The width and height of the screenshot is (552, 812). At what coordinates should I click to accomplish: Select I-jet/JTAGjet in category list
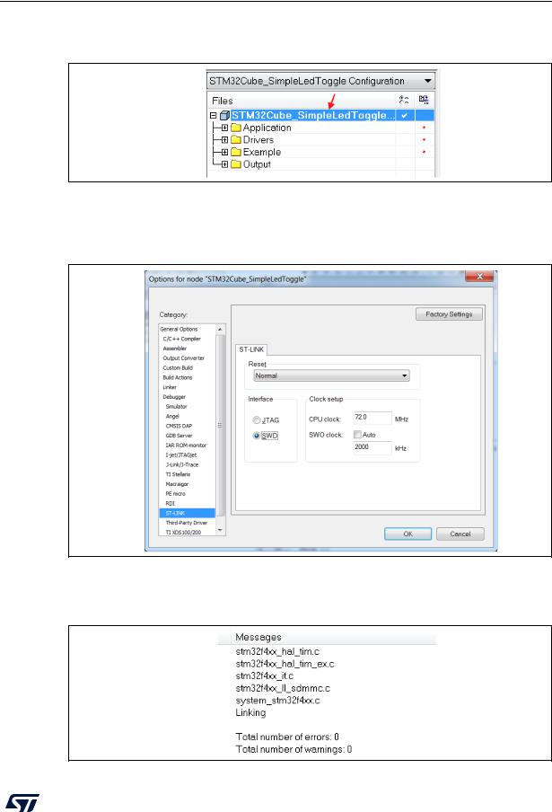click(x=181, y=455)
